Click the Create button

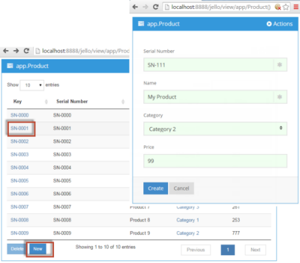[x=155, y=188]
